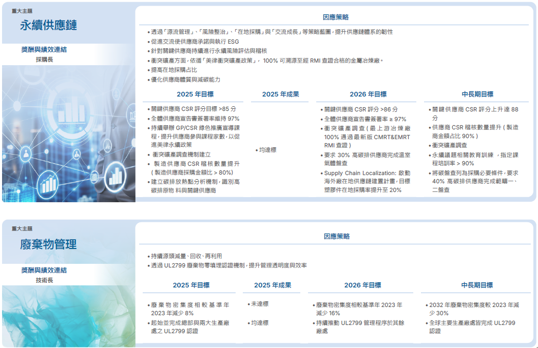
Task: Click 因應策略 heading in waste management panel
Action: [x=337, y=236]
